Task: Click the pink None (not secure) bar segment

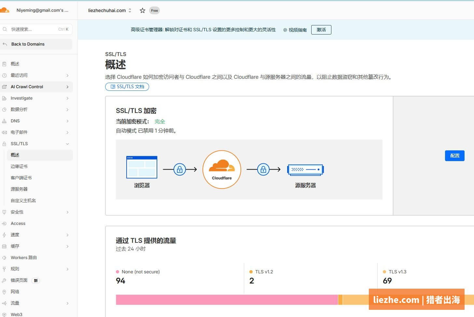Action: (227, 300)
